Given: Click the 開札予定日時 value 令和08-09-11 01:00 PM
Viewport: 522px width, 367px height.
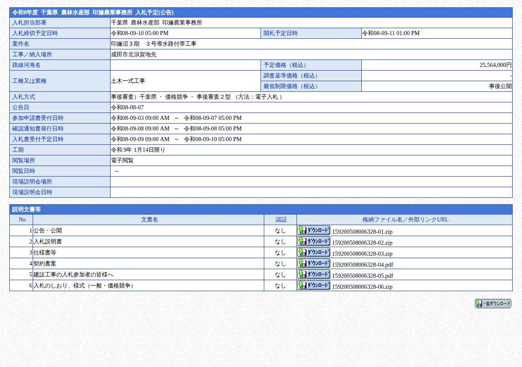Looking at the screenshot, I should pos(391,33).
